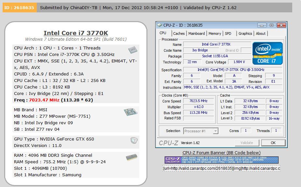Click the DirectX Version 11.0 line
The height and width of the screenshot is (187, 301).
pos(38,146)
